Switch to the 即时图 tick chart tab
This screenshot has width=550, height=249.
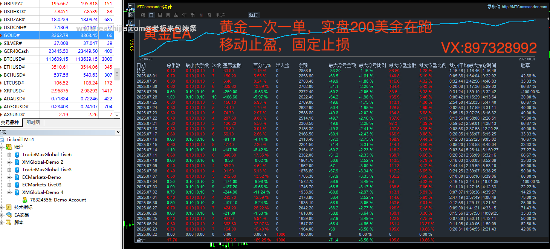coord(34,123)
